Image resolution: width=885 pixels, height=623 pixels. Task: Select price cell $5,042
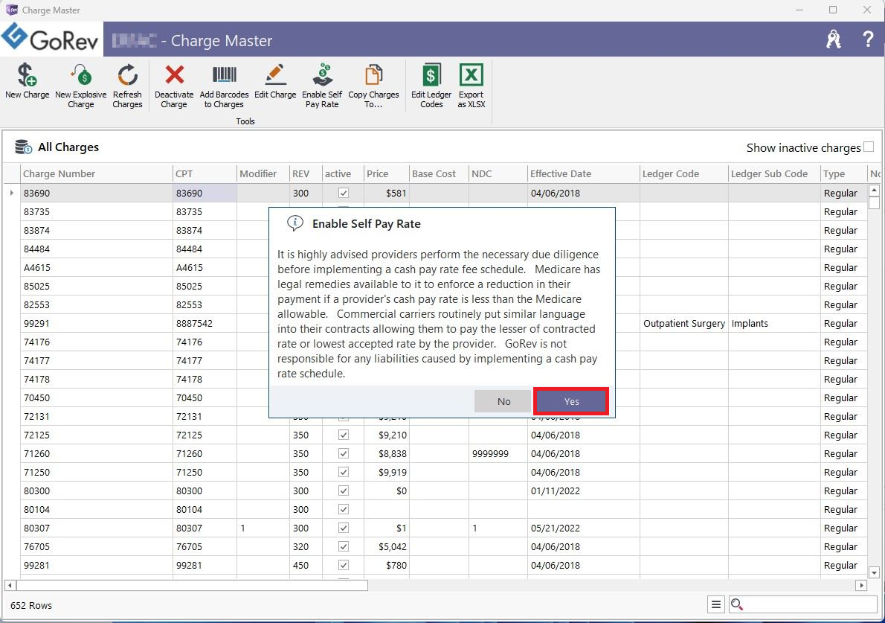[387, 547]
